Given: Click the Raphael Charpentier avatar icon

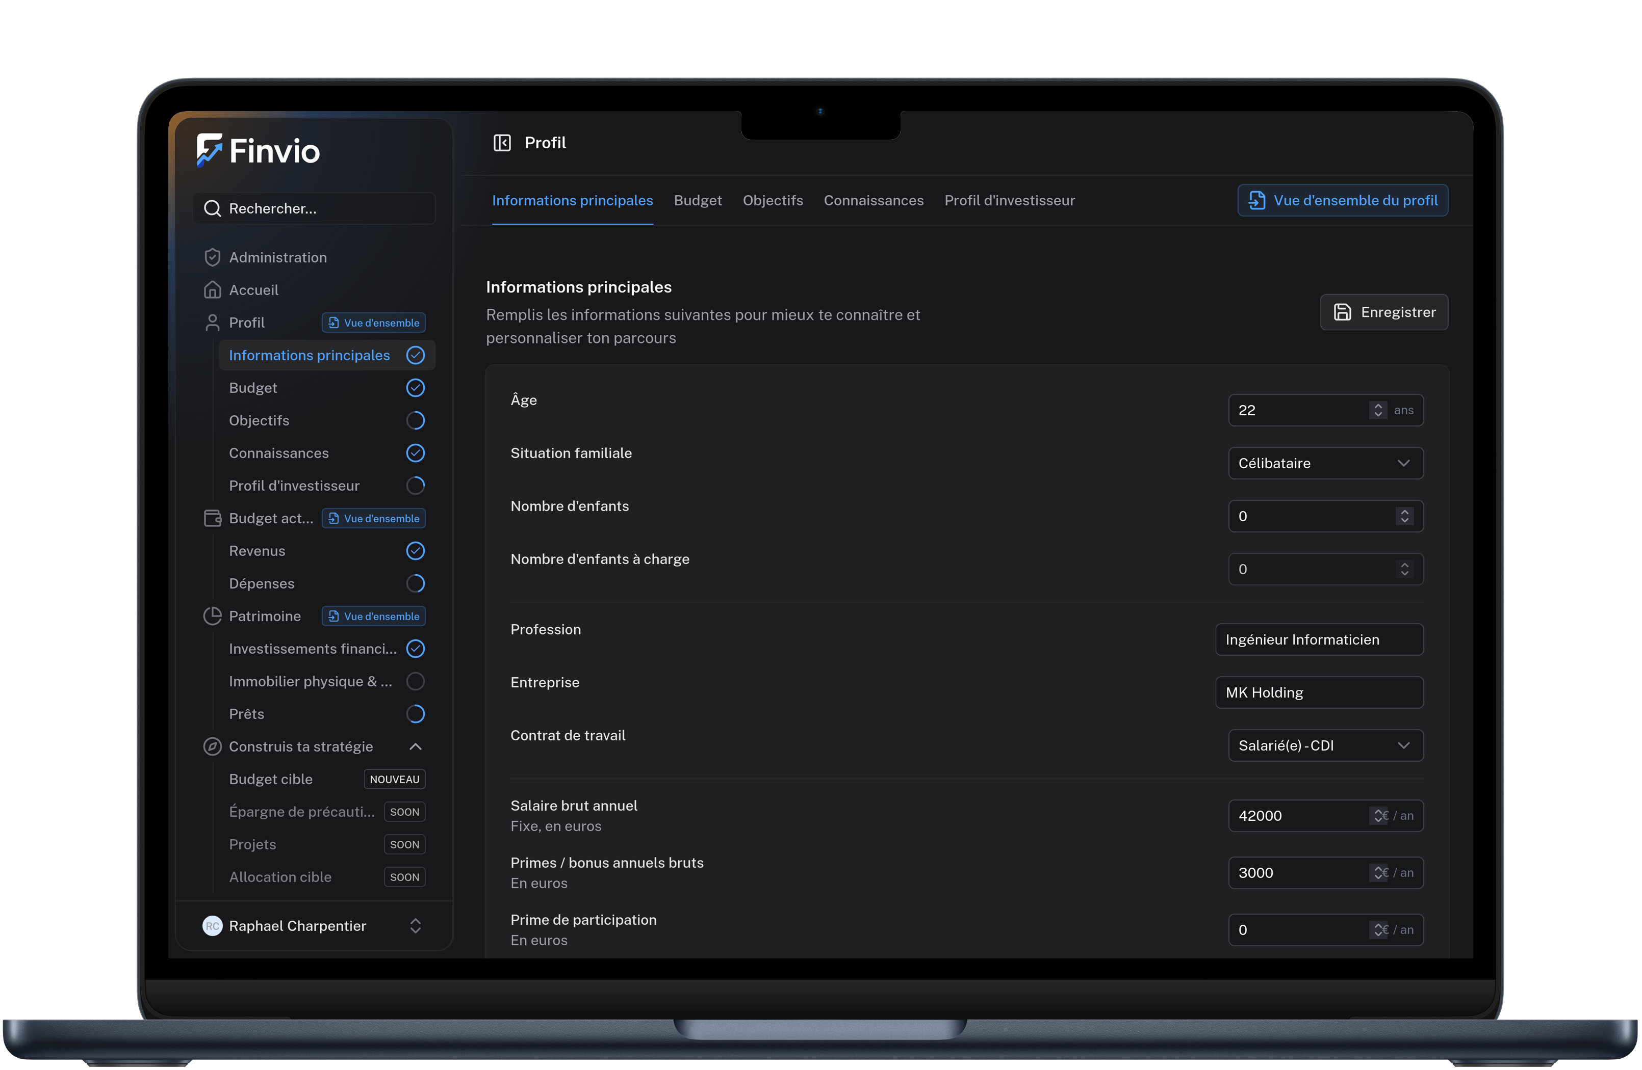Looking at the screenshot, I should tap(212, 925).
